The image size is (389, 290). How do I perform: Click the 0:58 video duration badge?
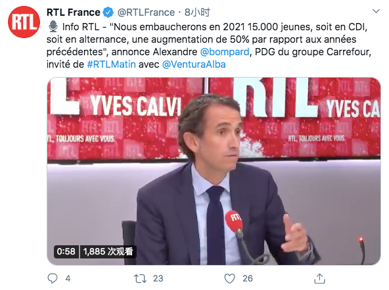click(66, 251)
